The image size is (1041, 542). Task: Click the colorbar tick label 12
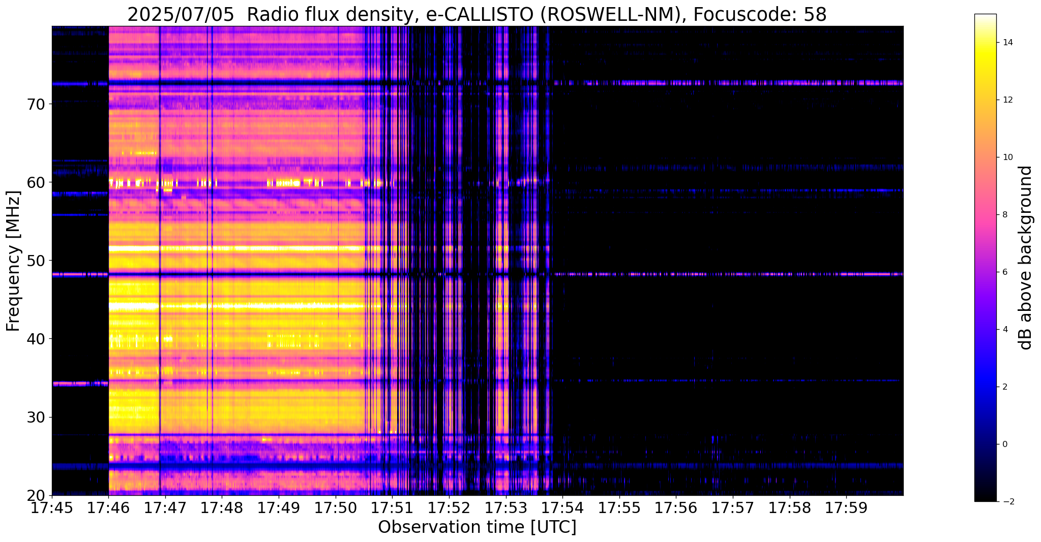pyautogui.click(x=1007, y=100)
